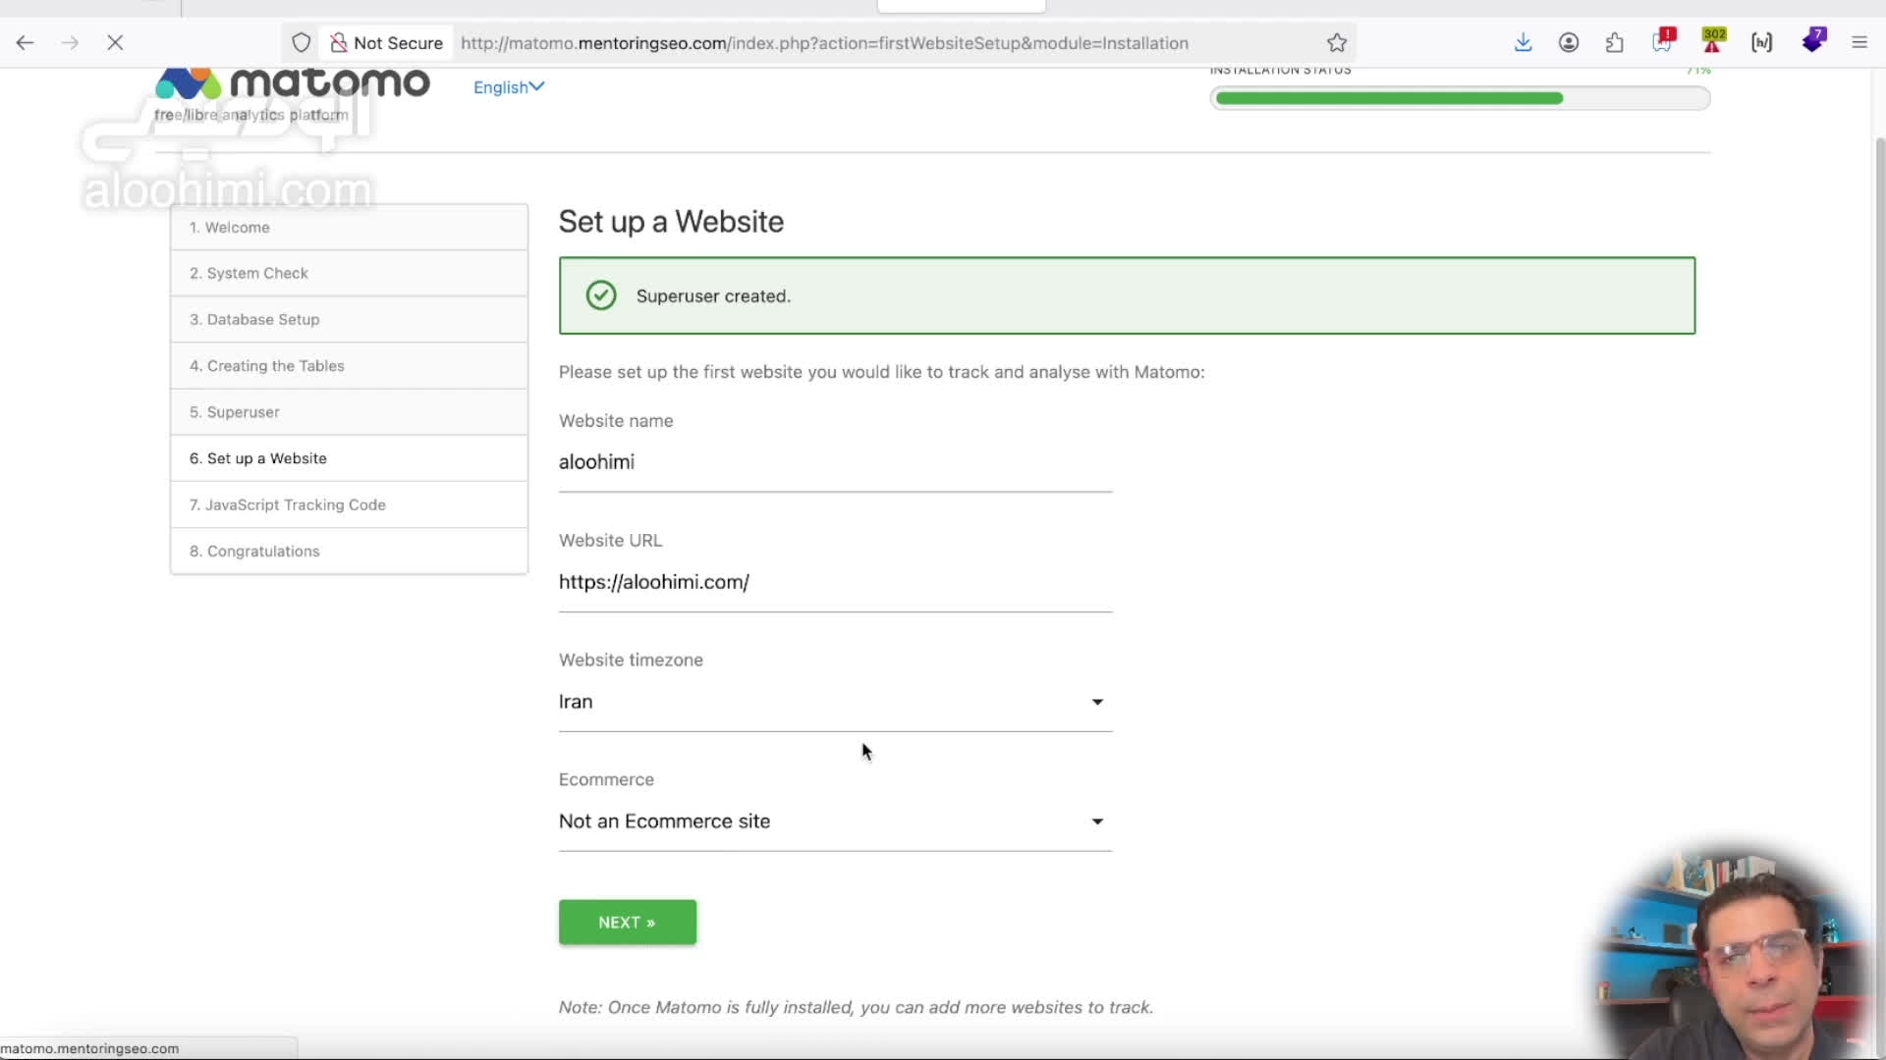Click the browser forward arrow
The height and width of the screenshot is (1060, 1886).
coord(70,42)
